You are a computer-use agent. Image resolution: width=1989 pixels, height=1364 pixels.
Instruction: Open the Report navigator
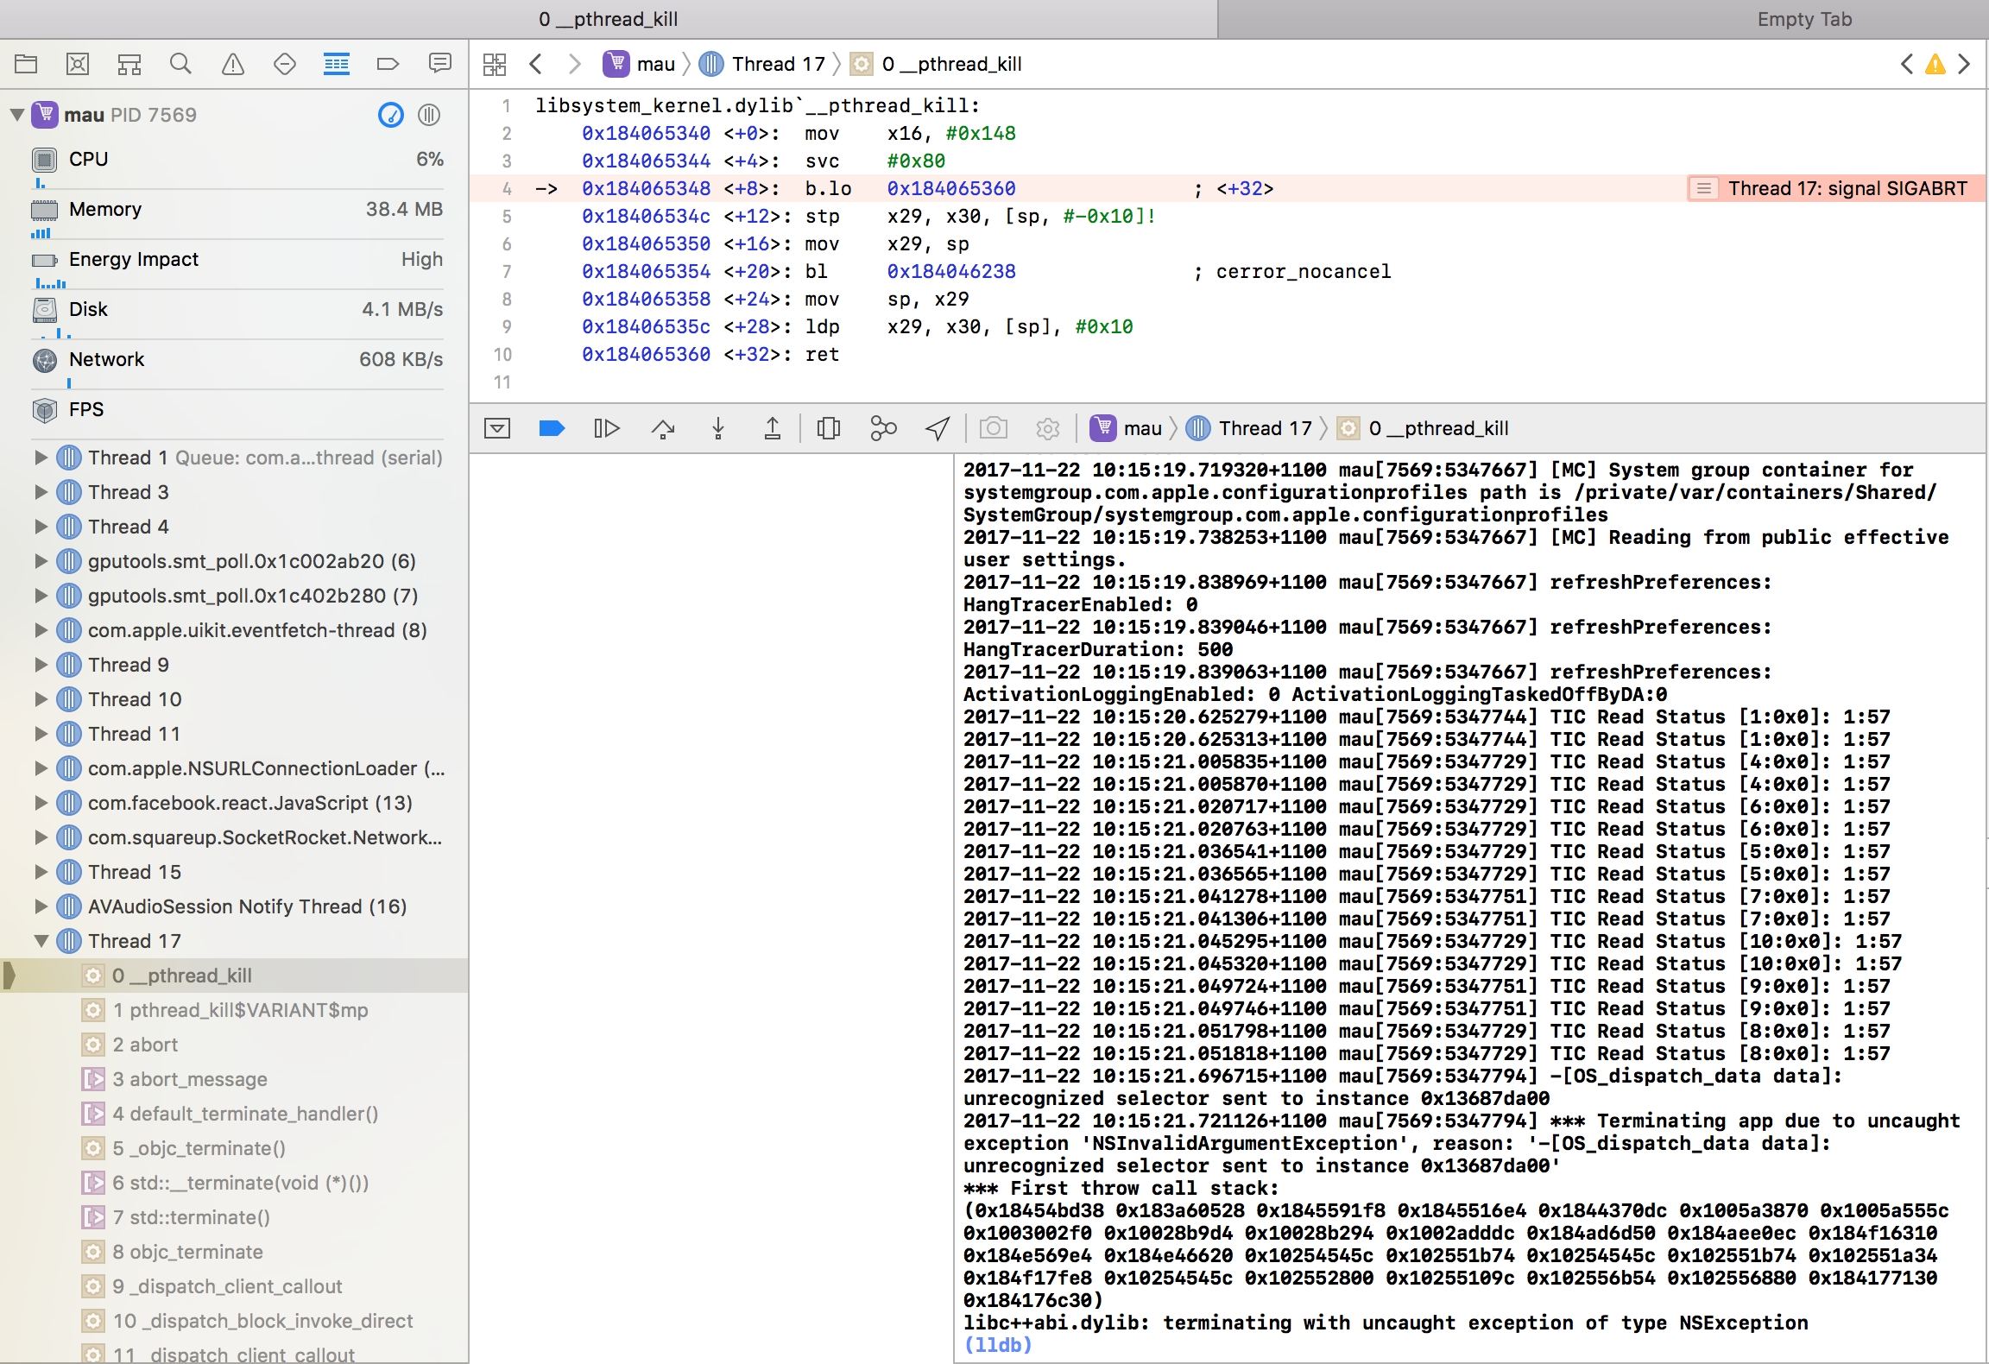[440, 64]
